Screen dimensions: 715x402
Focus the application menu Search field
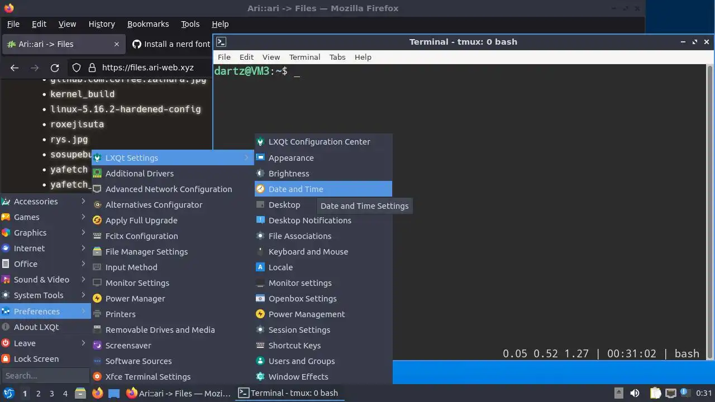click(45, 376)
